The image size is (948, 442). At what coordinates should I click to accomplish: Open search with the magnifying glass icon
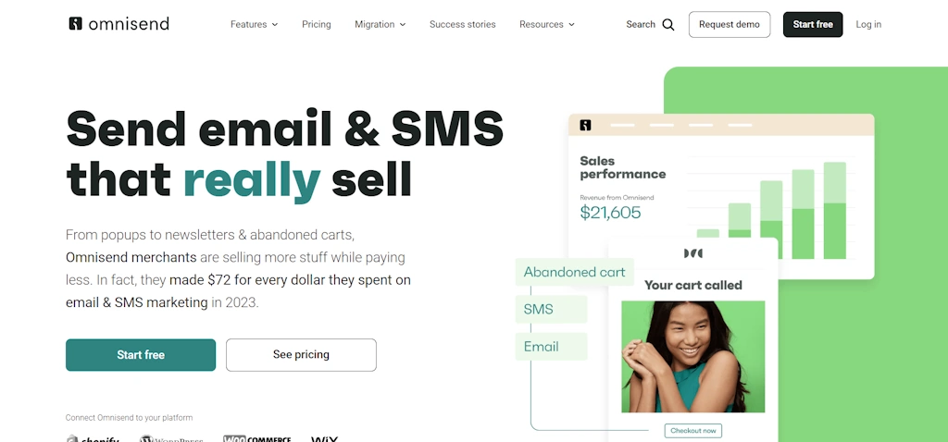tap(668, 25)
